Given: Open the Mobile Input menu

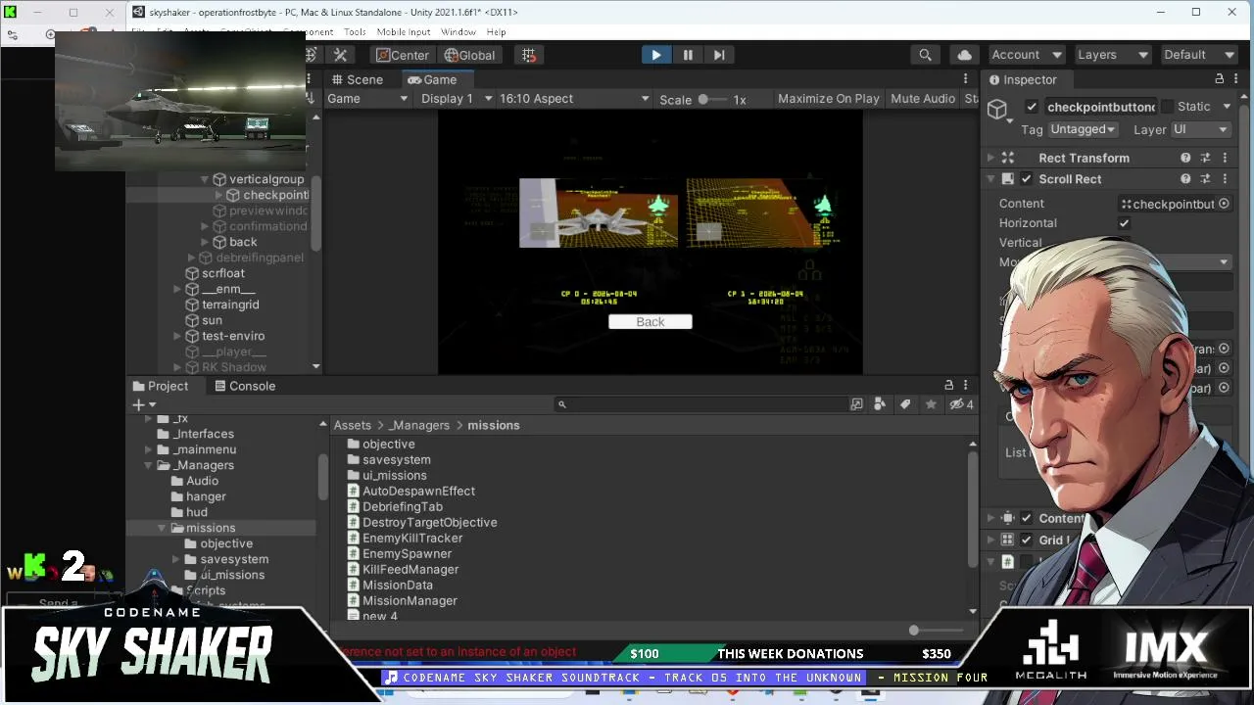Looking at the screenshot, I should tap(404, 32).
